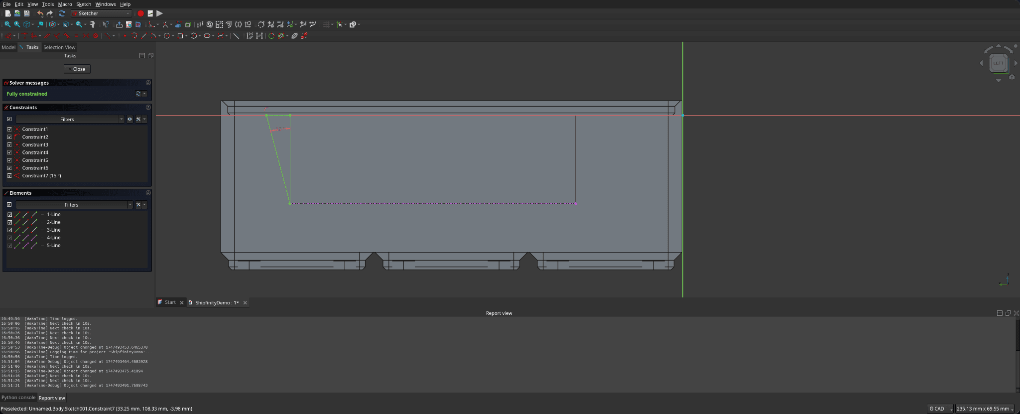Image resolution: width=1020 pixels, height=414 pixels.
Task: Undo the last action
Action: tap(40, 13)
